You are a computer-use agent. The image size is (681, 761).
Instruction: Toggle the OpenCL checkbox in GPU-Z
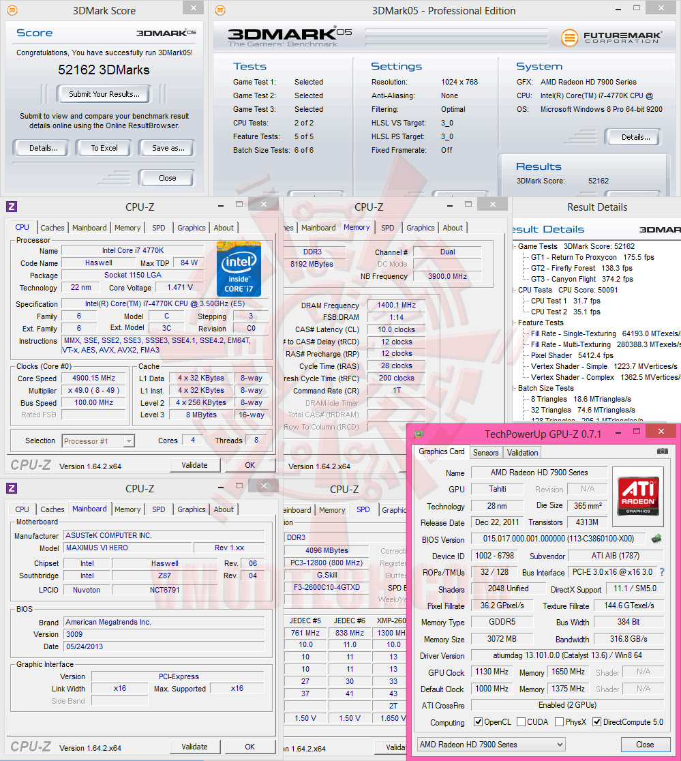point(479,721)
